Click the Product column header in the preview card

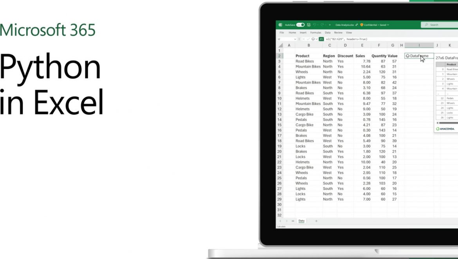[x=452, y=64]
